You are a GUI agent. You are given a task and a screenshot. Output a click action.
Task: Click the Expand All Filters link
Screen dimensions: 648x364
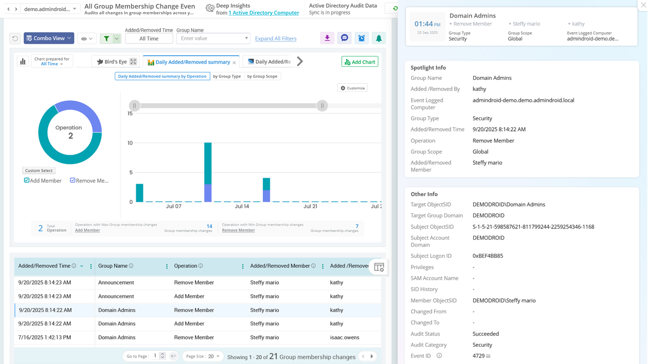[x=276, y=38]
